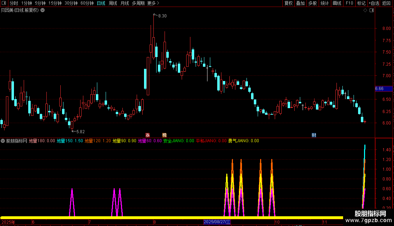Click the 榜 event marker icon
Image resolution: width=394 pixels, height=226 pixels.
click(164, 135)
